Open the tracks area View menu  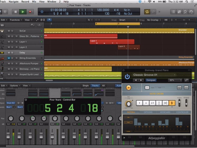pyautogui.click(x=28, y=20)
